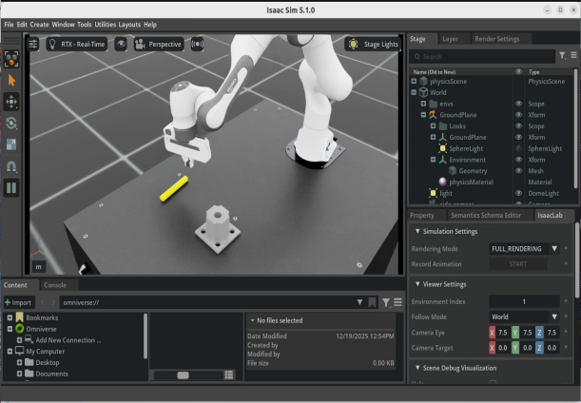
Task: Switch to the Render Settings tab
Action: click(x=496, y=39)
